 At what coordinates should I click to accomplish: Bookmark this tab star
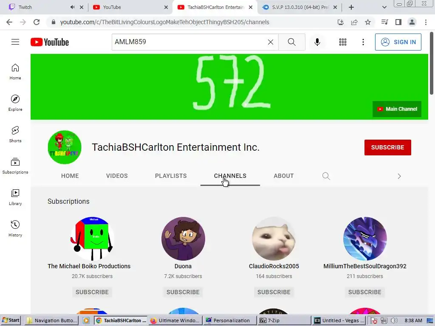point(367,22)
